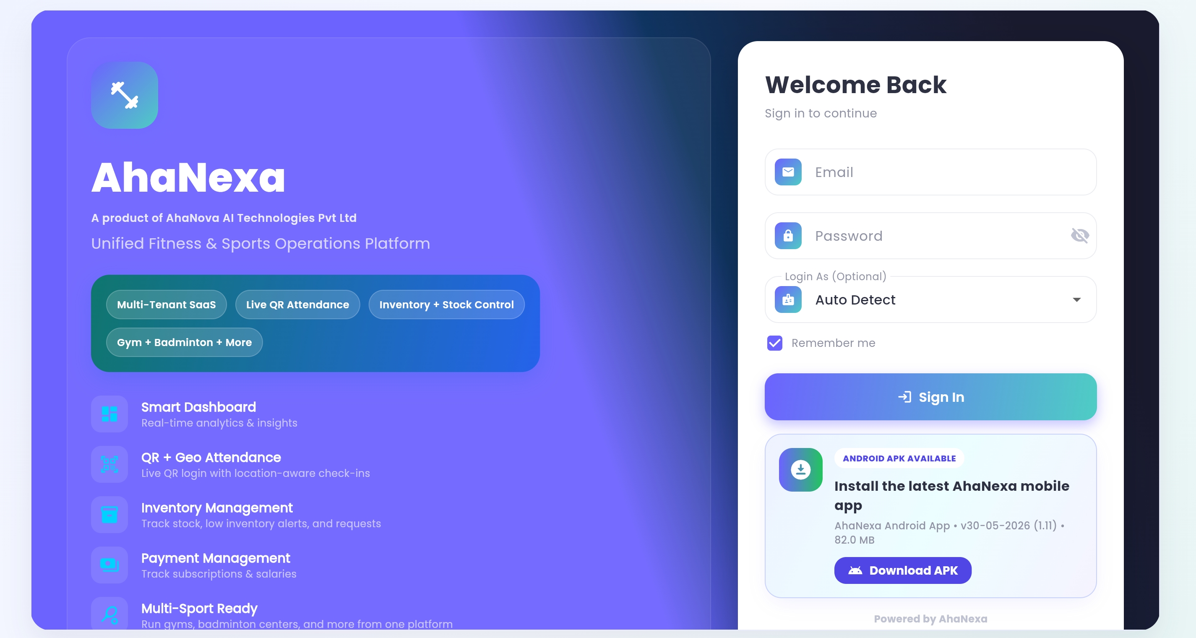1196x638 pixels.
Task: Focus the Password input field
Action: click(930, 236)
